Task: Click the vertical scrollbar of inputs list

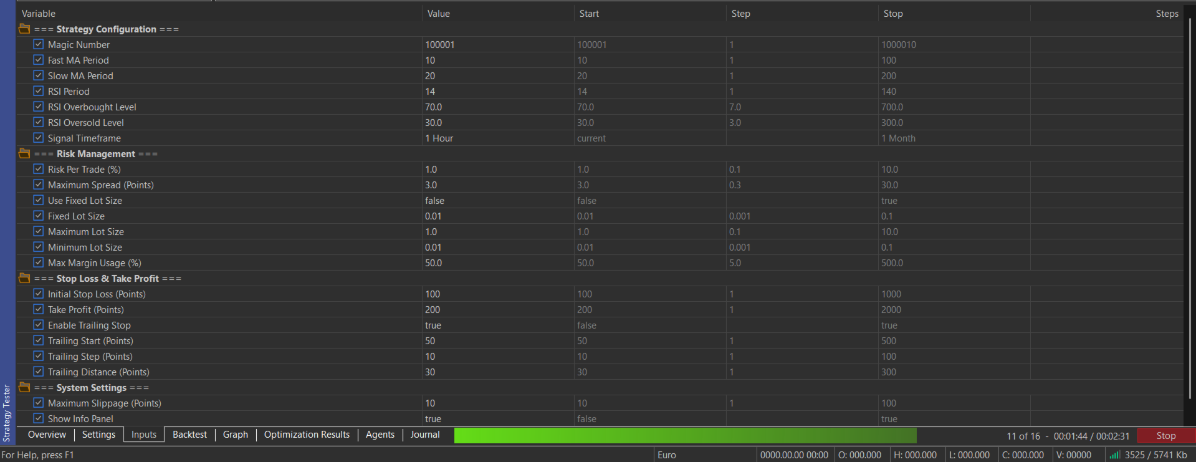Action: click(x=1190, y=209)
